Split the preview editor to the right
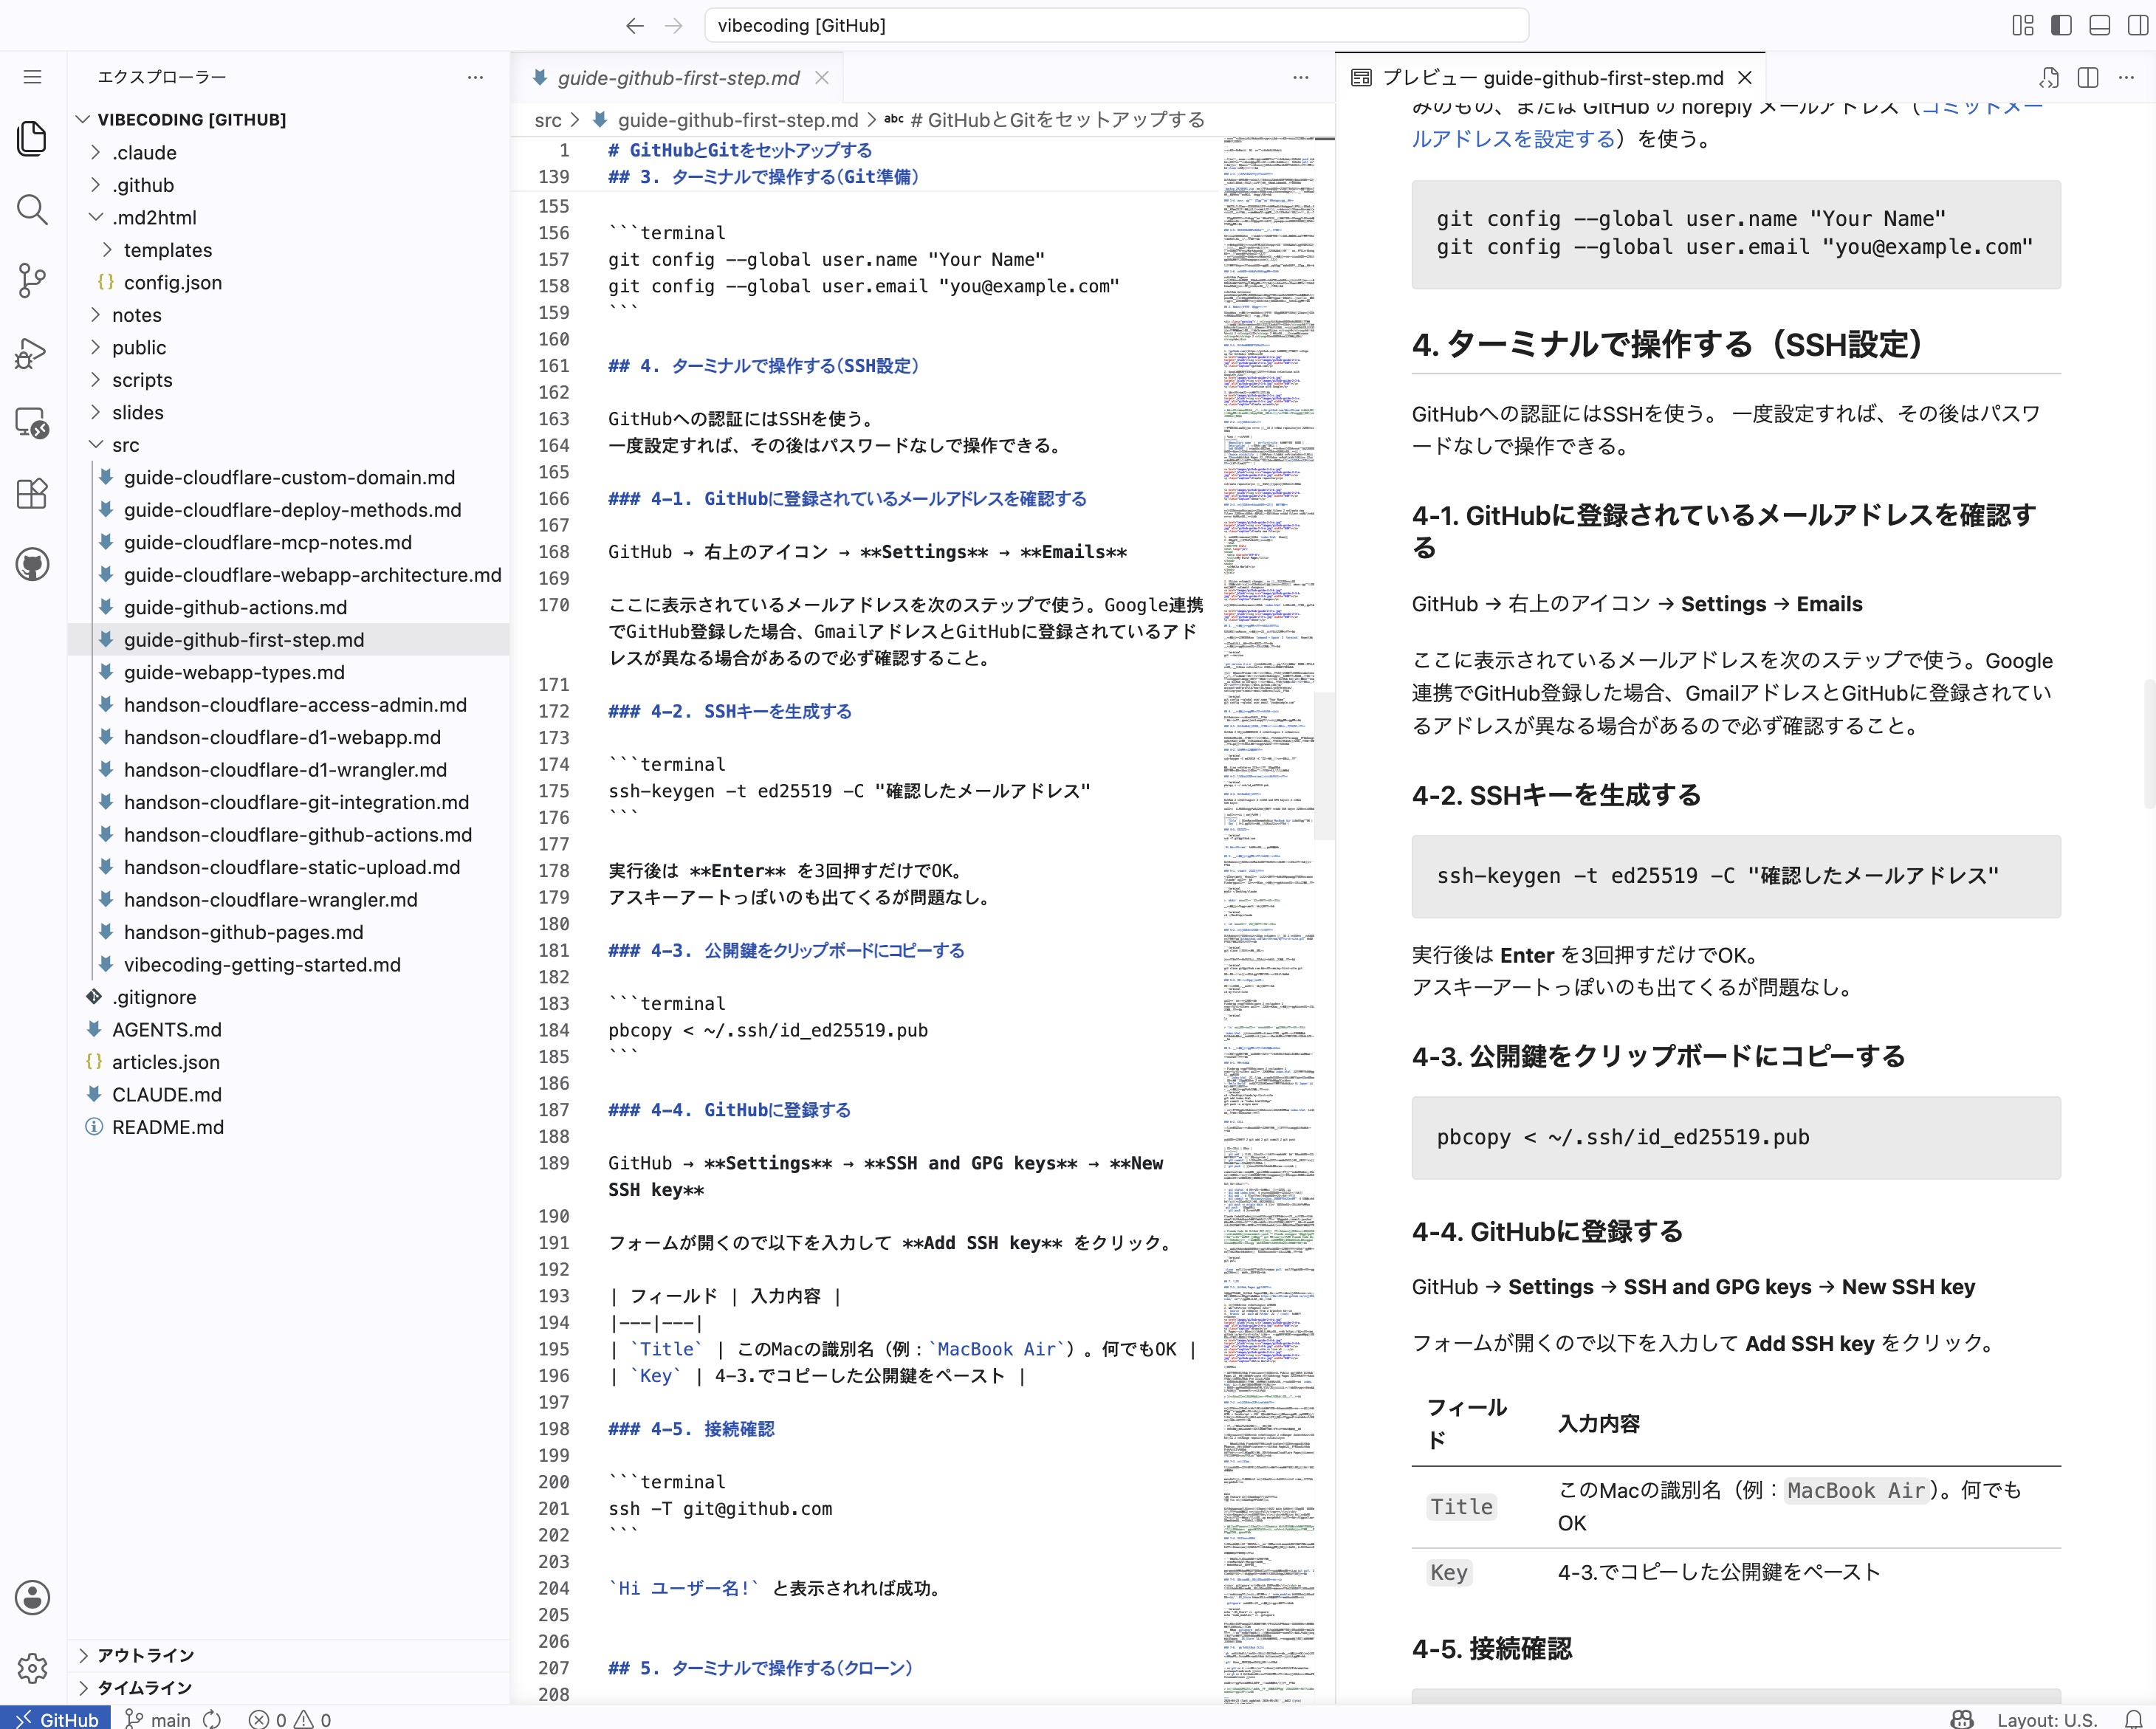 [2088, 77]
